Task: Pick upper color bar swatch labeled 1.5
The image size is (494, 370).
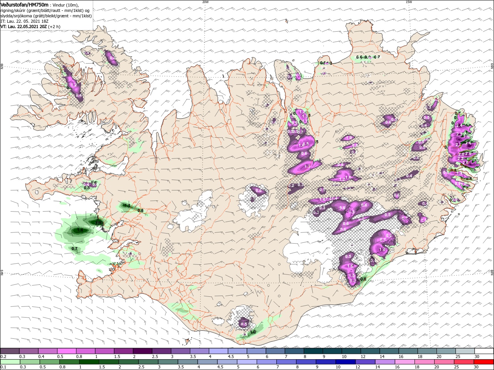Action: [x=124, y=351]
